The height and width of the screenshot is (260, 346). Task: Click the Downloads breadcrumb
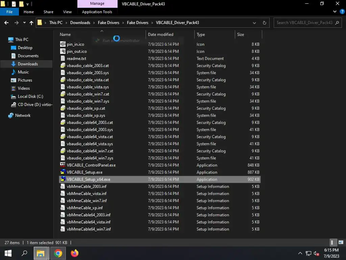pos(80,23)
